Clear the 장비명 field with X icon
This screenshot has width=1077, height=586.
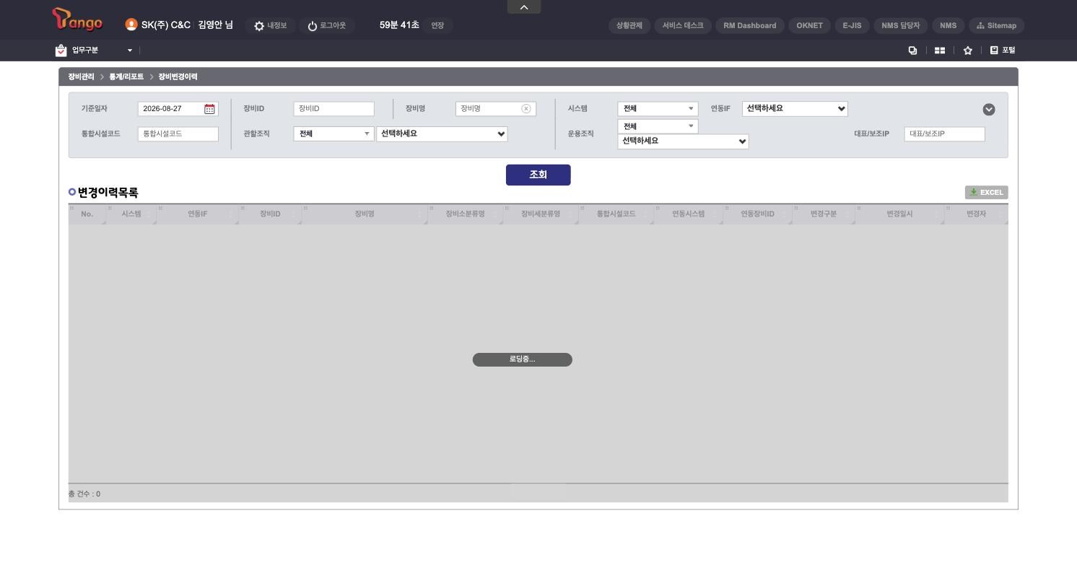[526, 109]
